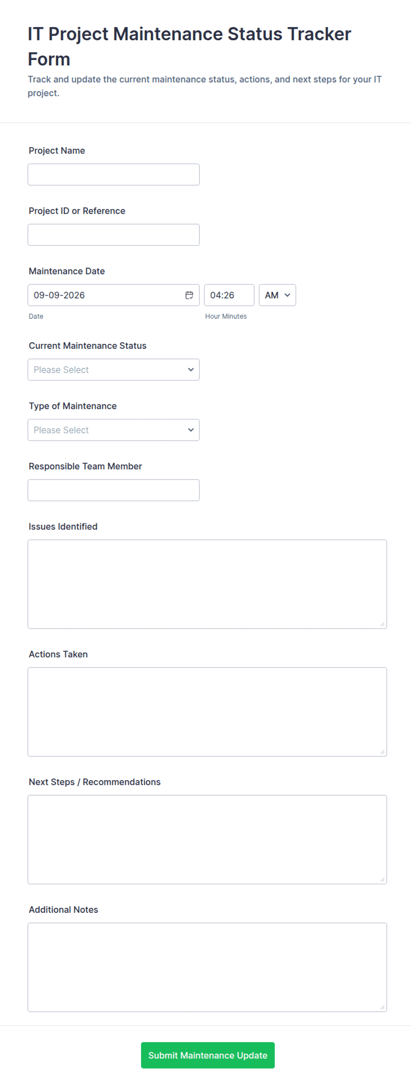411x1090 pixels.
Task: Click the Responsible Team Member field
Action: (114, 490)
